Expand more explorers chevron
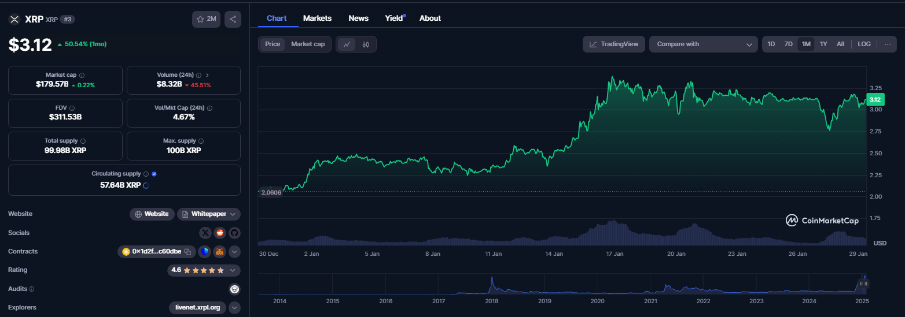 234,308
